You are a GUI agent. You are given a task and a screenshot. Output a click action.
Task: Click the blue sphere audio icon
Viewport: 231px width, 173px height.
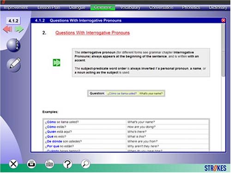pos(13,45)
